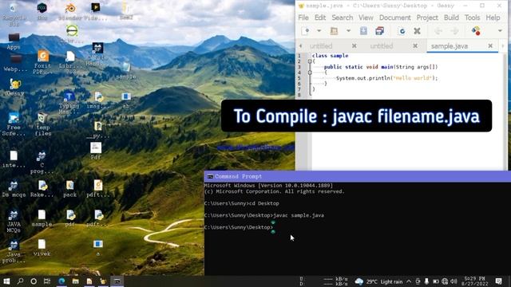Screen dimensions: 511x287
Task: Click the Reload file icon in Geany
Action: (402, 31)
